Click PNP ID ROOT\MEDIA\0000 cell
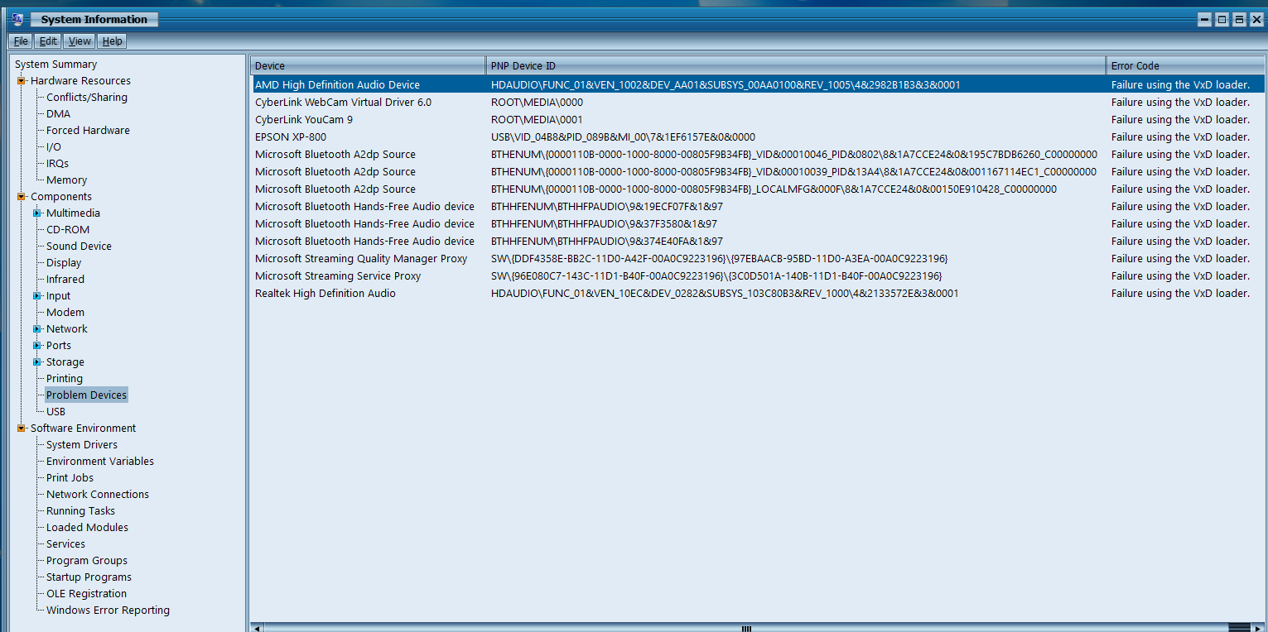This screenshot has height=632, width=1268. point(537,103)
